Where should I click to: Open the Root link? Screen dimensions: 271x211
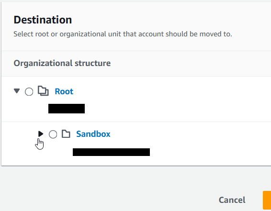[x=64, y=91]
